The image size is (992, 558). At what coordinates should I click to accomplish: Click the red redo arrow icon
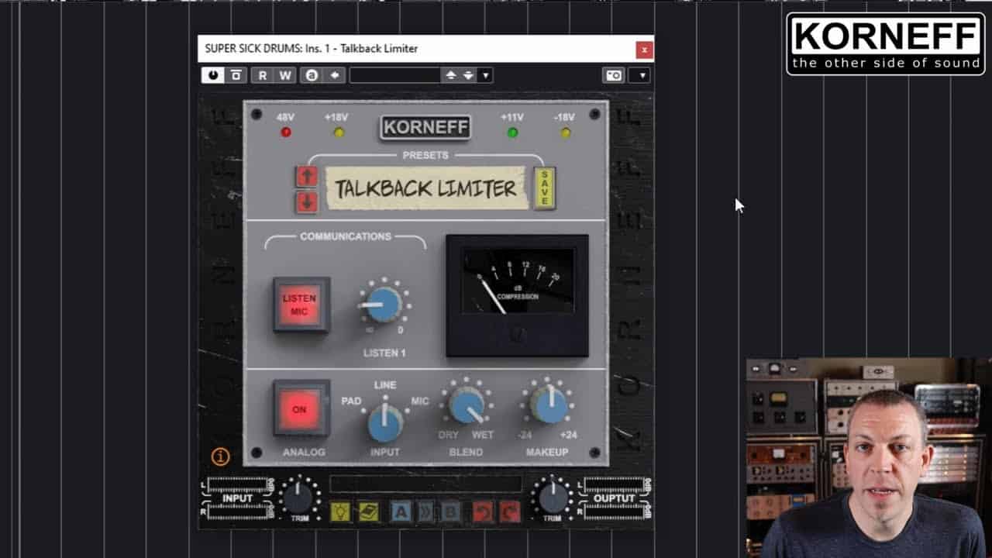coord(510,511)
